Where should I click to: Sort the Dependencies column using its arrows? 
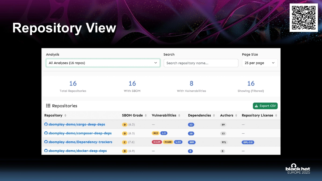coord(214,116)
